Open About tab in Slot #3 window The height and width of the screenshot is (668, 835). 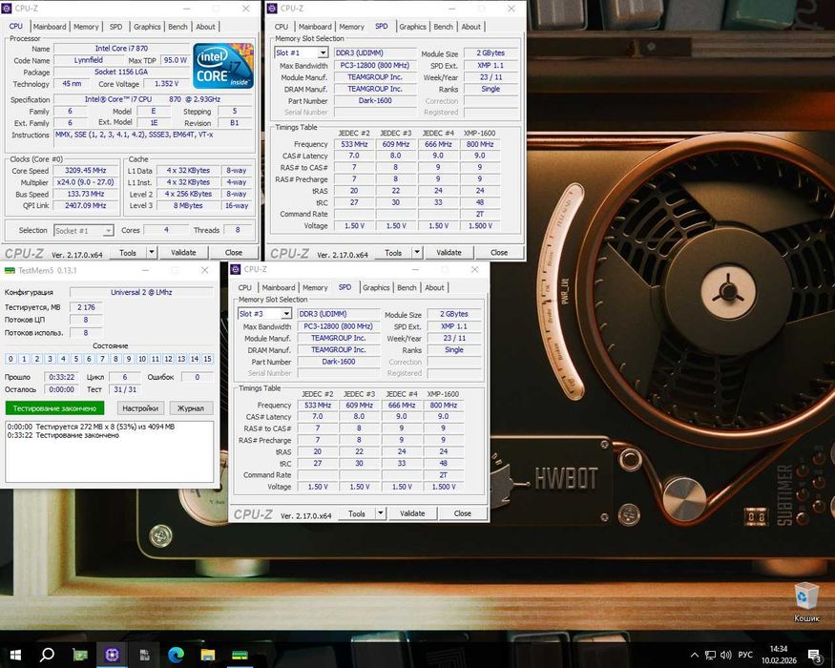[x=434, y=287]
